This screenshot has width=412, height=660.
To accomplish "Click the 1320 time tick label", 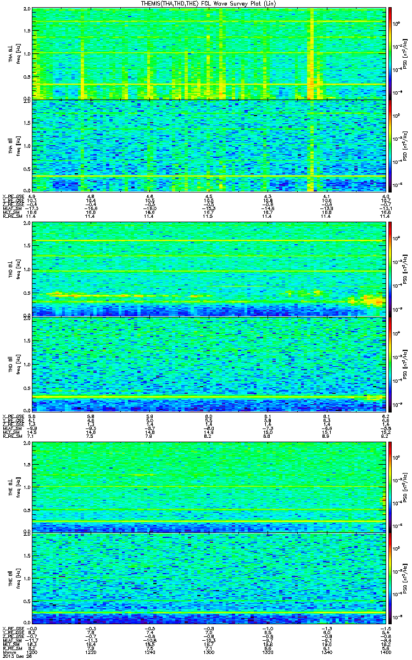I will pyautogui.click(x=268, y=652).
